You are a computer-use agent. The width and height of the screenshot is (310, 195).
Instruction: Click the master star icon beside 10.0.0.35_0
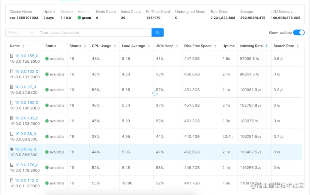(12, 149)
